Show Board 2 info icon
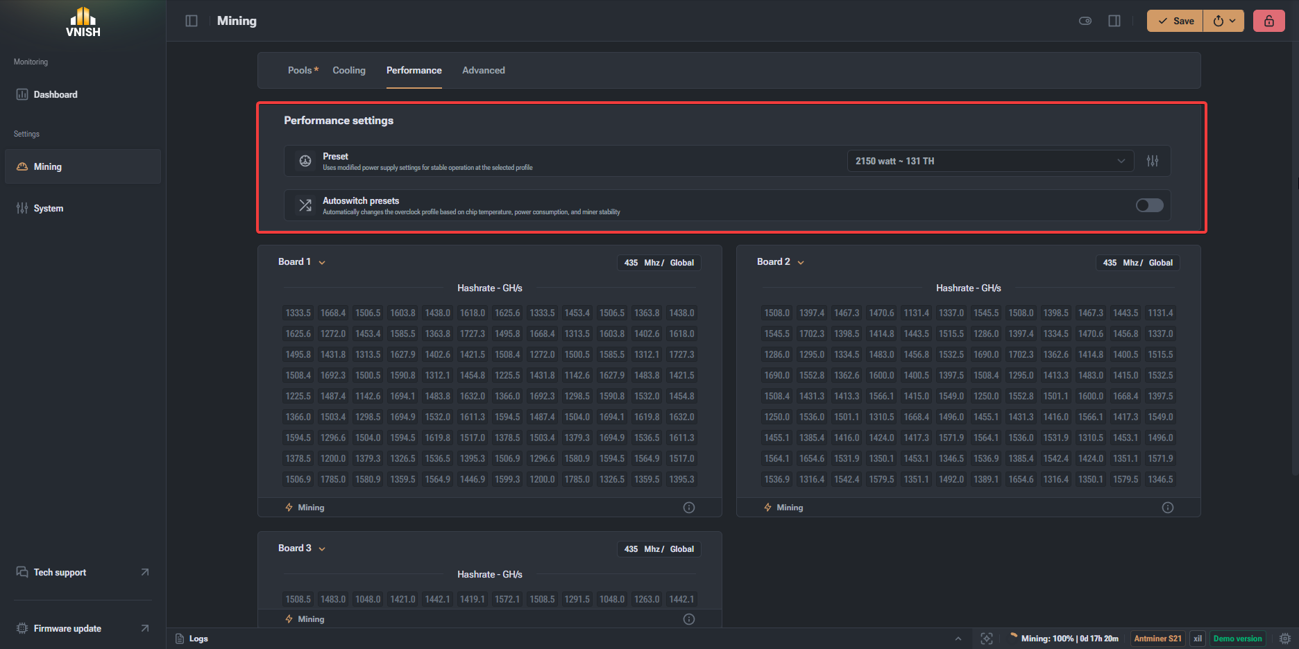 pyautogui.click(x=1168, y=508)
